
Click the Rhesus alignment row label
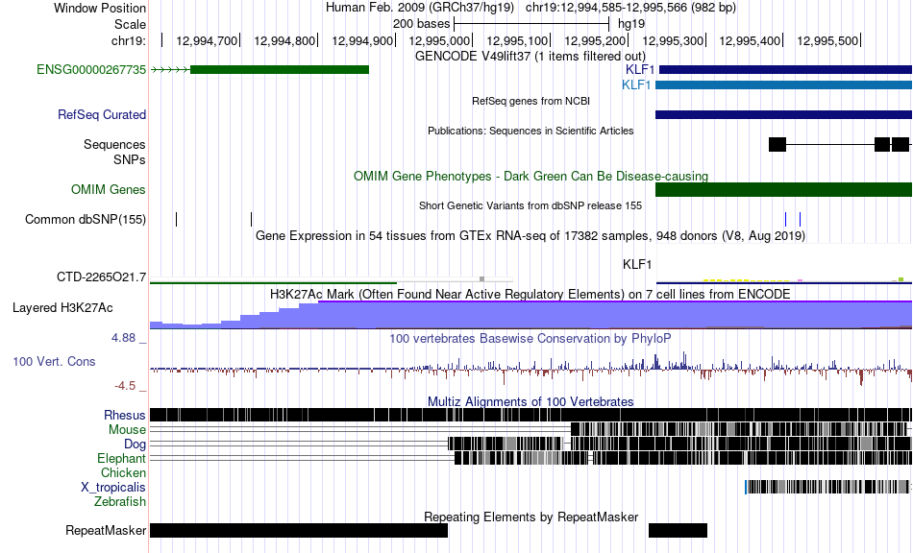[125, 415]
